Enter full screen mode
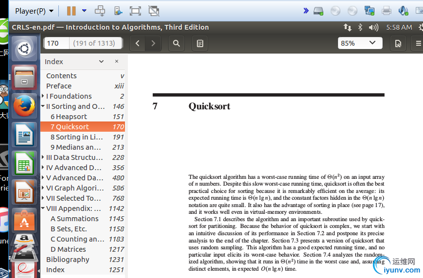This screenshot has width=423, height=278. point(135,11)
